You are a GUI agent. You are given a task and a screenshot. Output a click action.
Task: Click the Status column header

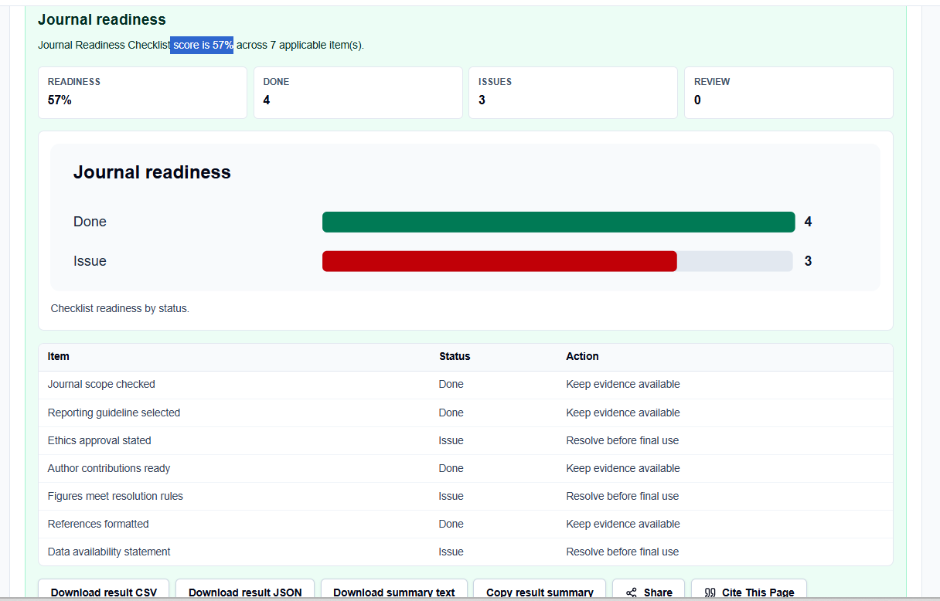point(455,356)
